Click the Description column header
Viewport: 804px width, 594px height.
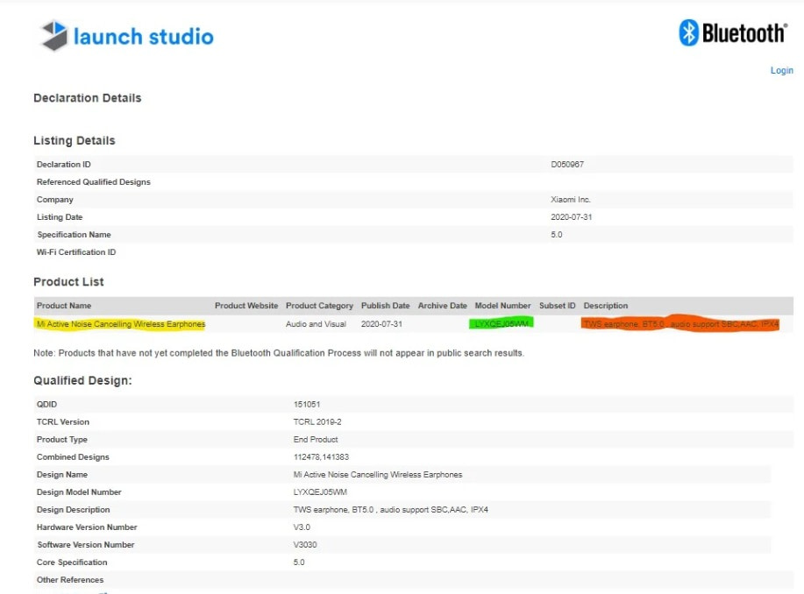606,306
